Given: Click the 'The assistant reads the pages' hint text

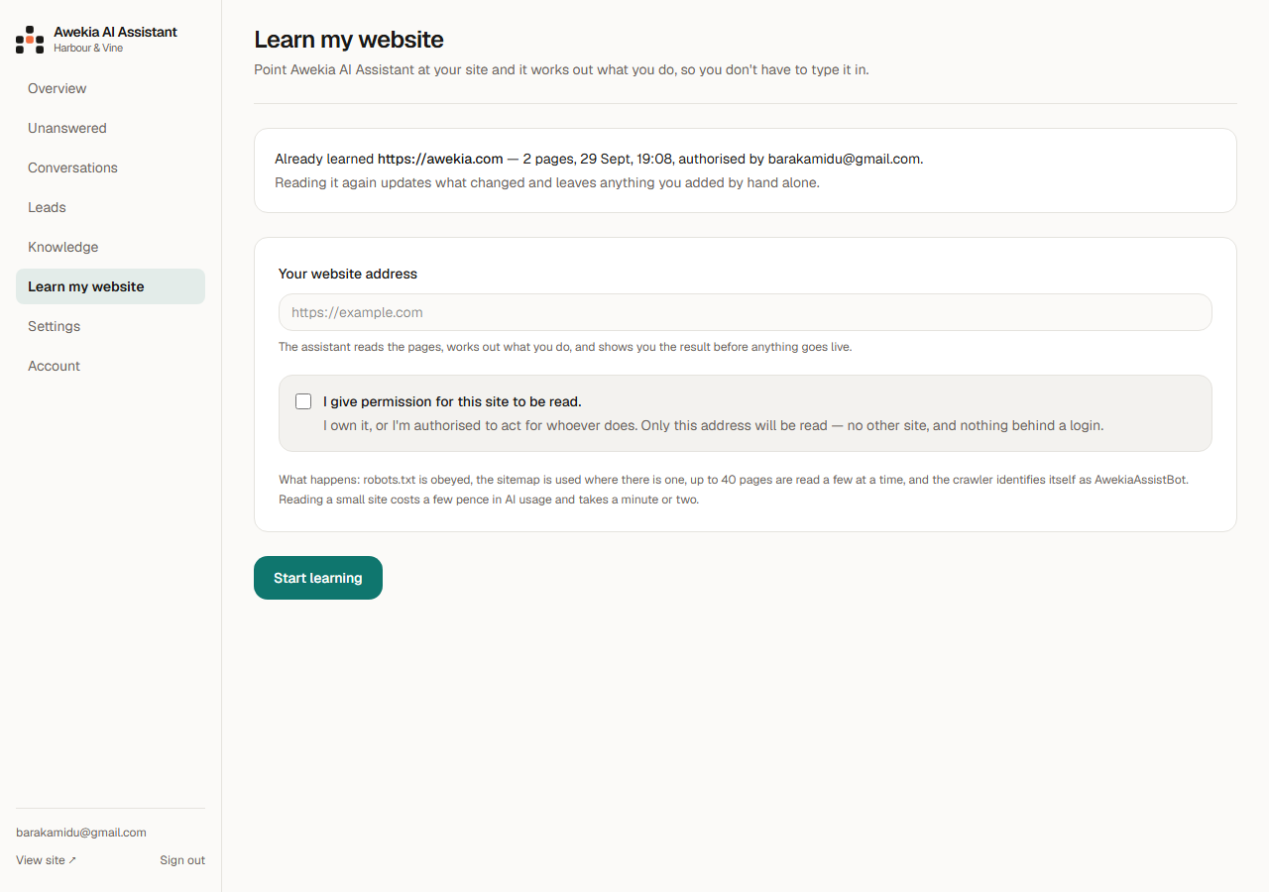Looking at the screenshot, I should pos(565,347).
